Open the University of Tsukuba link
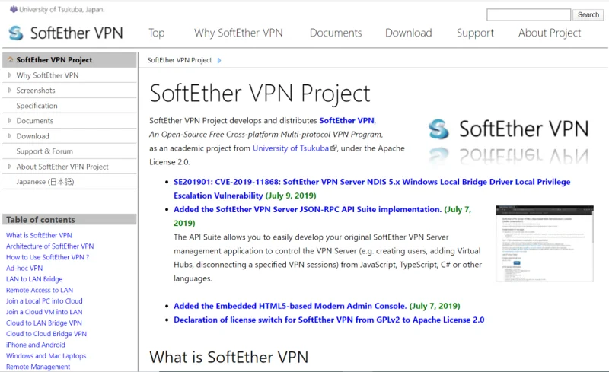 (291, 148)
